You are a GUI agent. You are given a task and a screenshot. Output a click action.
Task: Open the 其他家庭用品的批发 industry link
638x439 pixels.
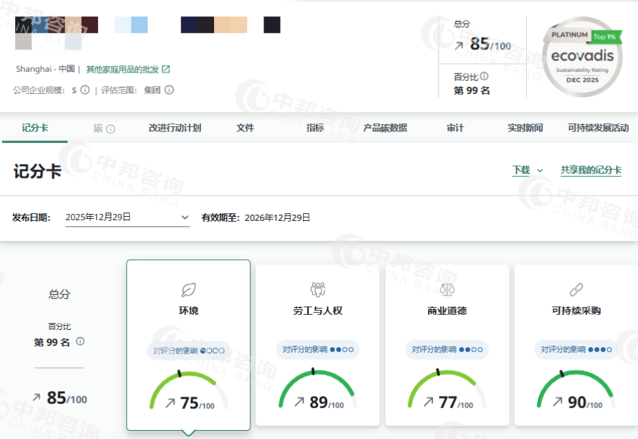tap(122, 69)
